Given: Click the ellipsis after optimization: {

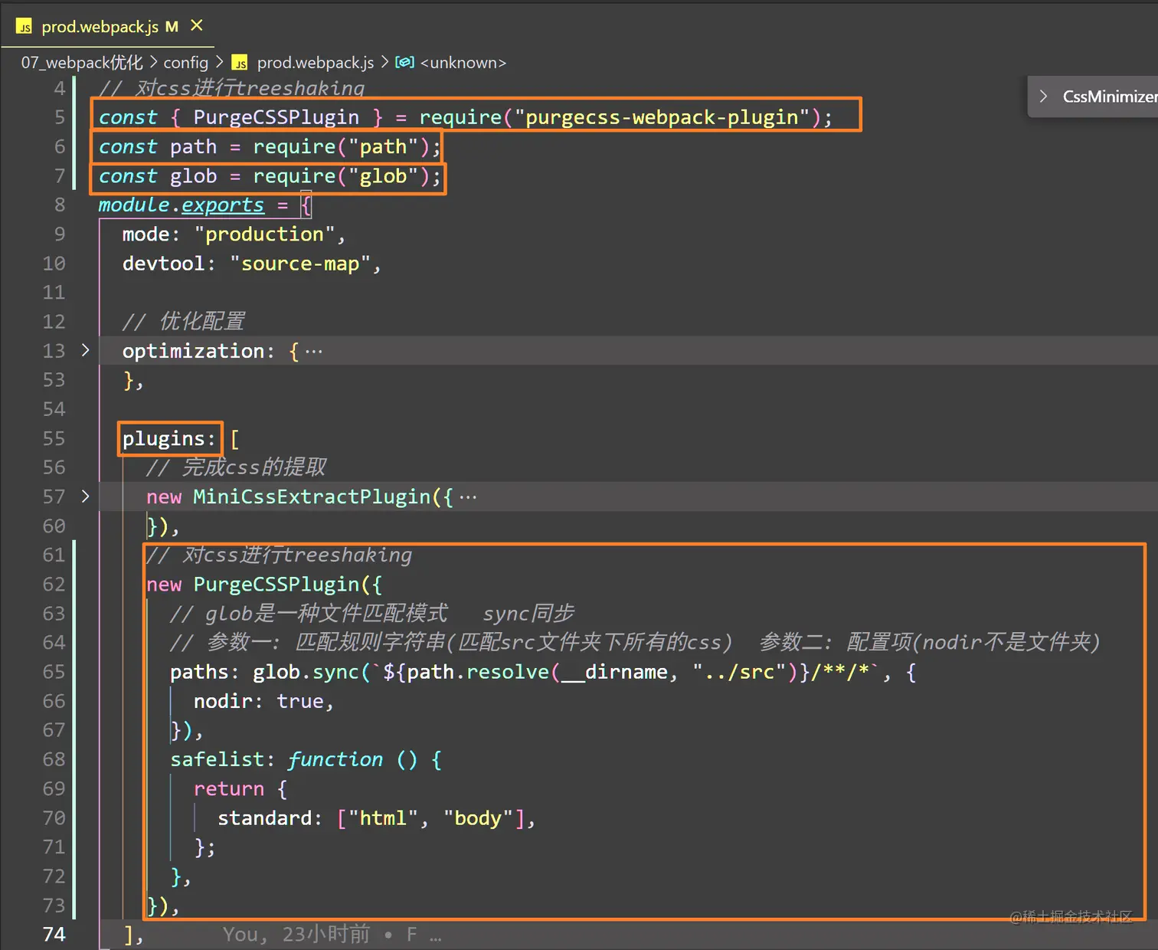Looking at the screenshot, I should pos(314,352).
